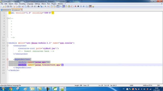Open Find with the binoculars icon
Image resolution: width=163 pixels, height=91 pixels.
pos(38,6)
